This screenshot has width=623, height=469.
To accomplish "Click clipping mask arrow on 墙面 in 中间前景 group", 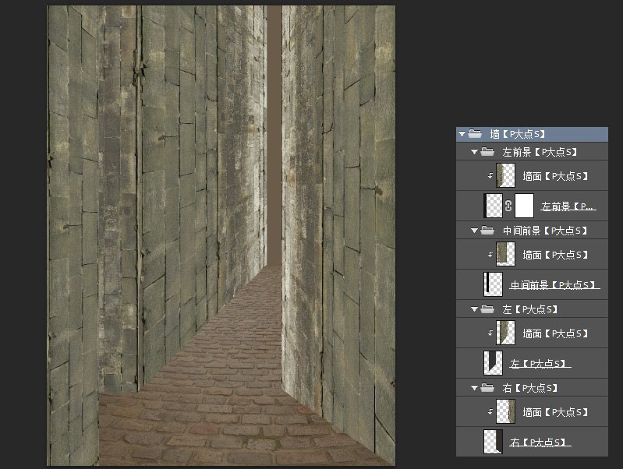I will tap(490, 254).
